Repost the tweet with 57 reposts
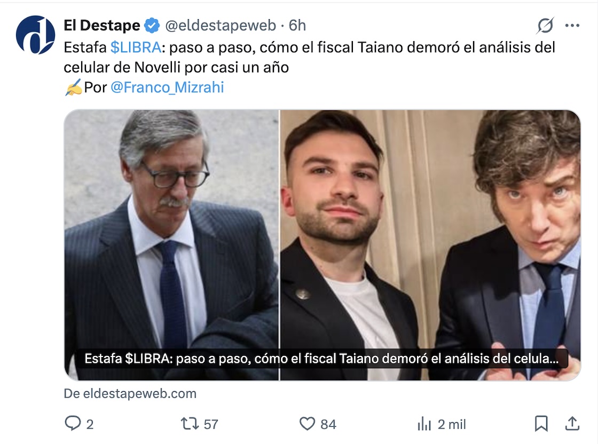Screen dimensions: 598x444 pos(189,424)
